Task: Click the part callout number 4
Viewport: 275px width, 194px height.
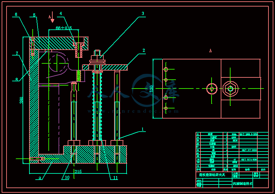Action: pyautogui.click(x=61, y=13)
